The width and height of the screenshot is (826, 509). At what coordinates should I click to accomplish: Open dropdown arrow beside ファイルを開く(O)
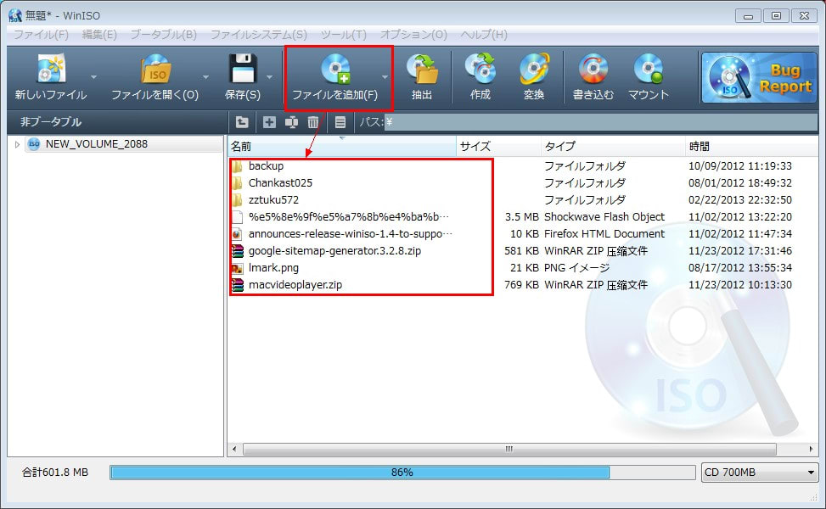205,77
